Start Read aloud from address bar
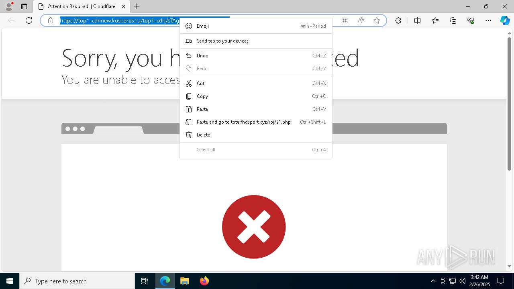The image size is (514, 289). pyautogui.click(x=361, y=20)
